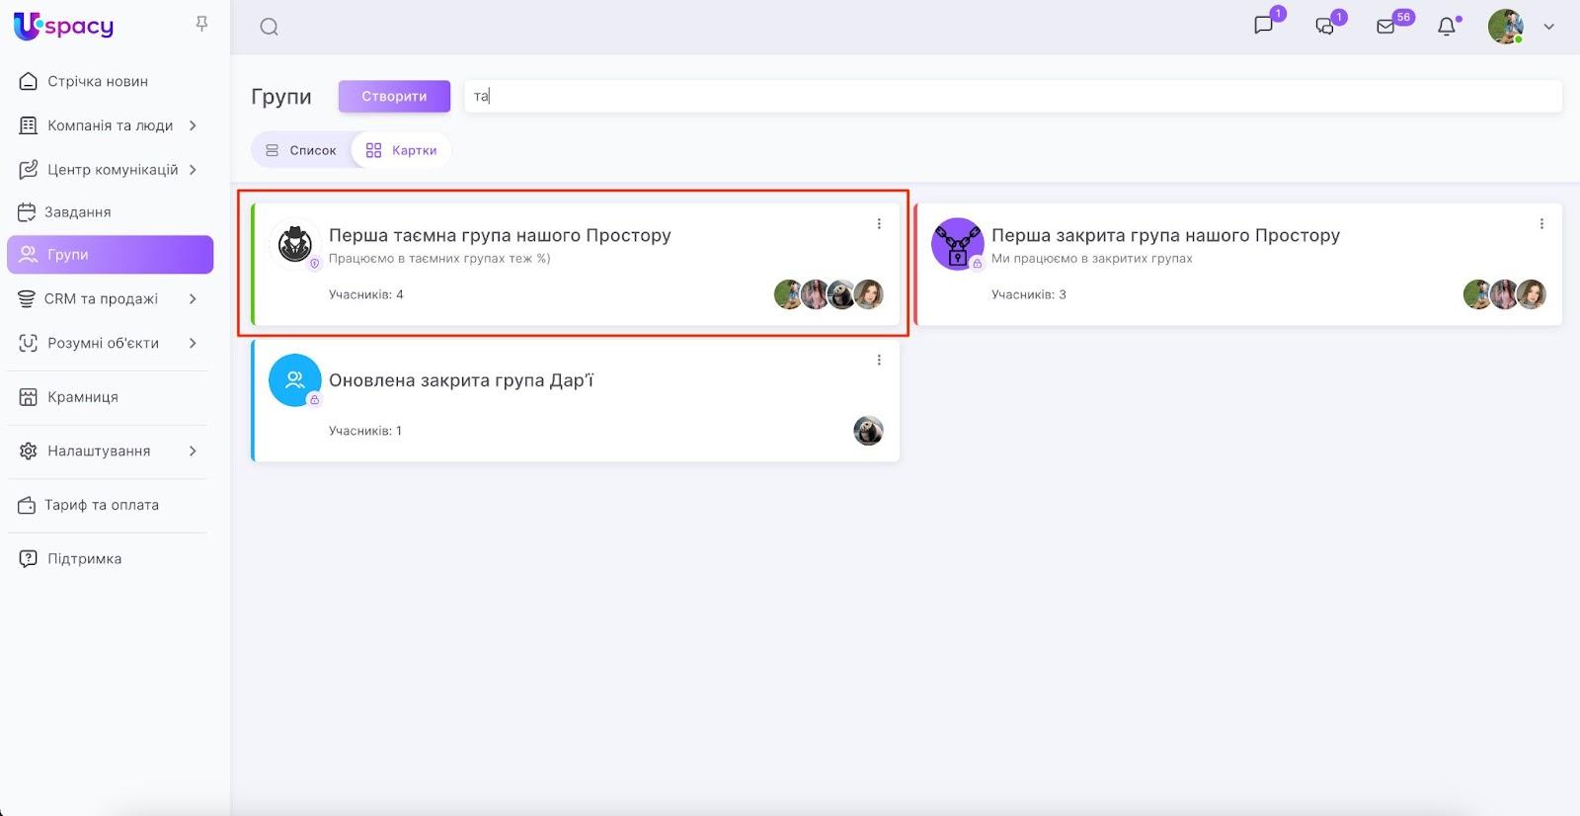
Task: Click the user profile avatar in header
Action: point(1506,27)
